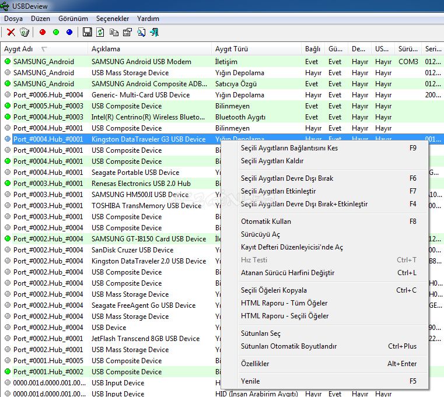Click gray status dot of Generic- Multi-Card USB Device
The image size is (444, 397).
click(x=8, y=94)
